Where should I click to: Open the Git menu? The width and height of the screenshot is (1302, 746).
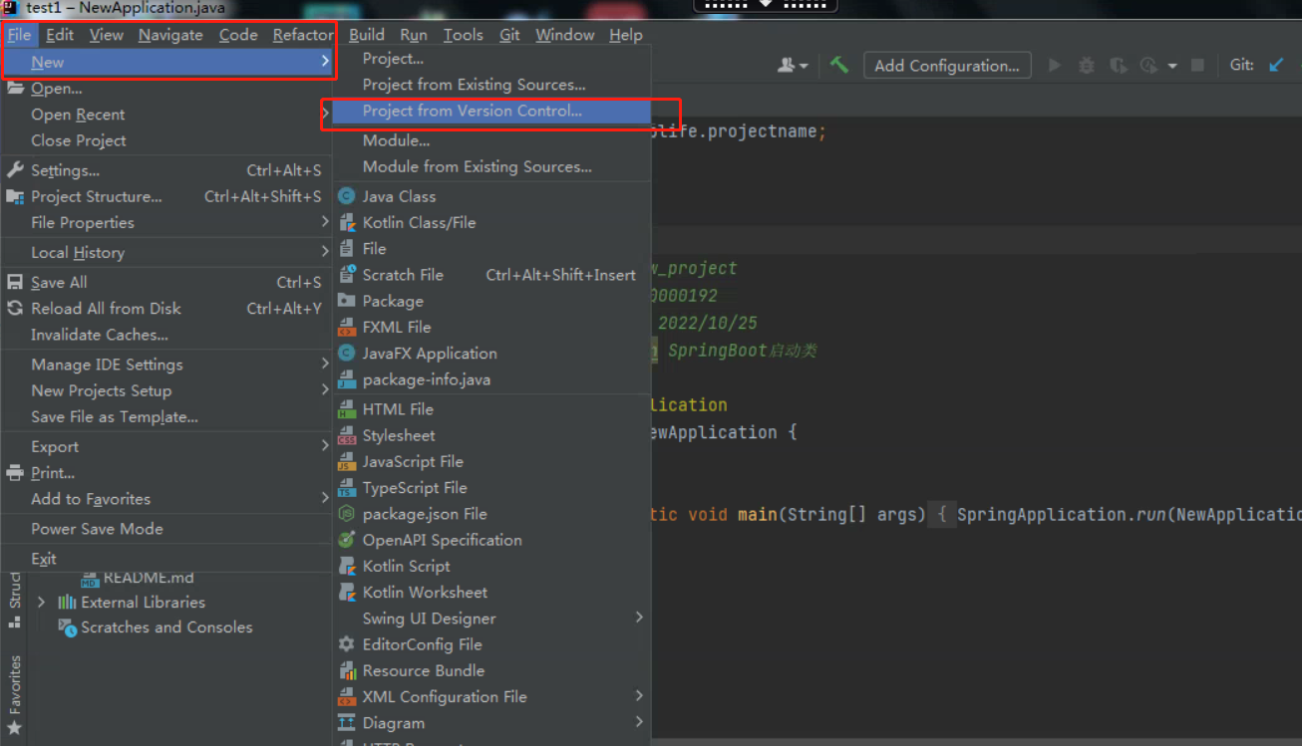(509, 35)
